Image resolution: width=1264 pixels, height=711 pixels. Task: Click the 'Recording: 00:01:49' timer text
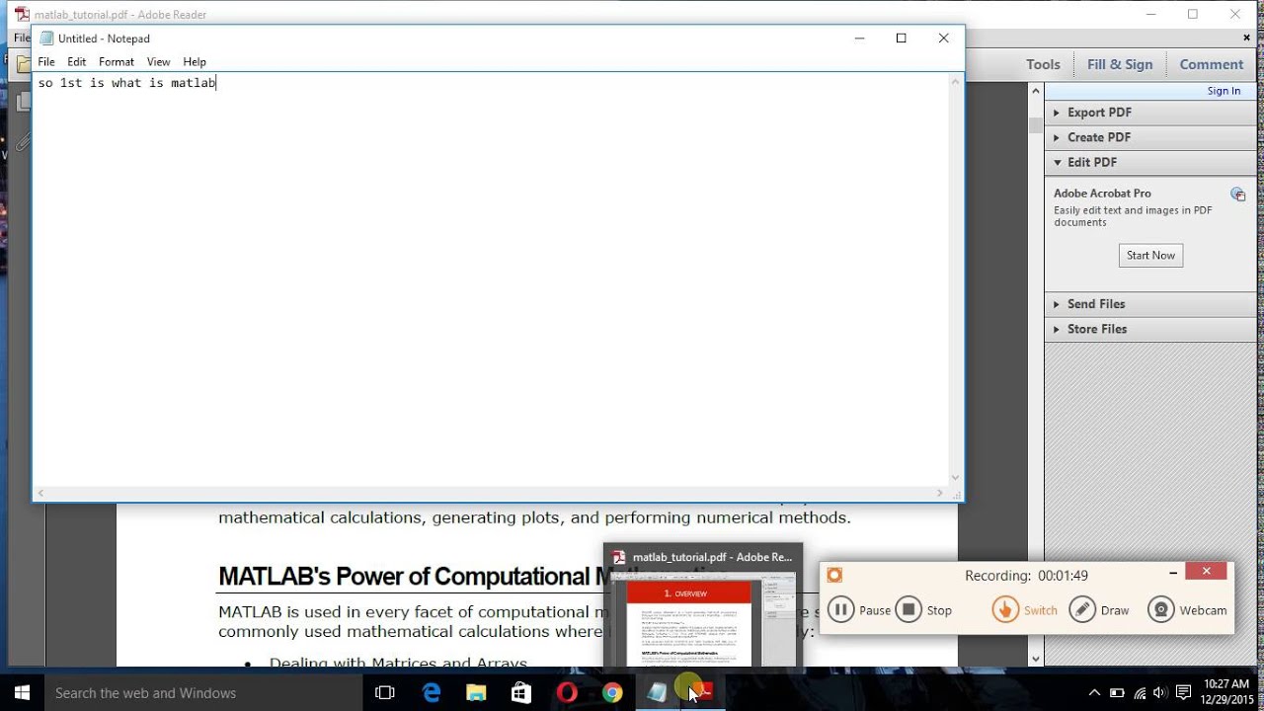point(1026,576)
